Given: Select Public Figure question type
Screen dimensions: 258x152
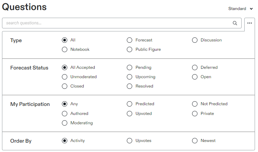Looking at the screenshot, I should coord(130,50).
